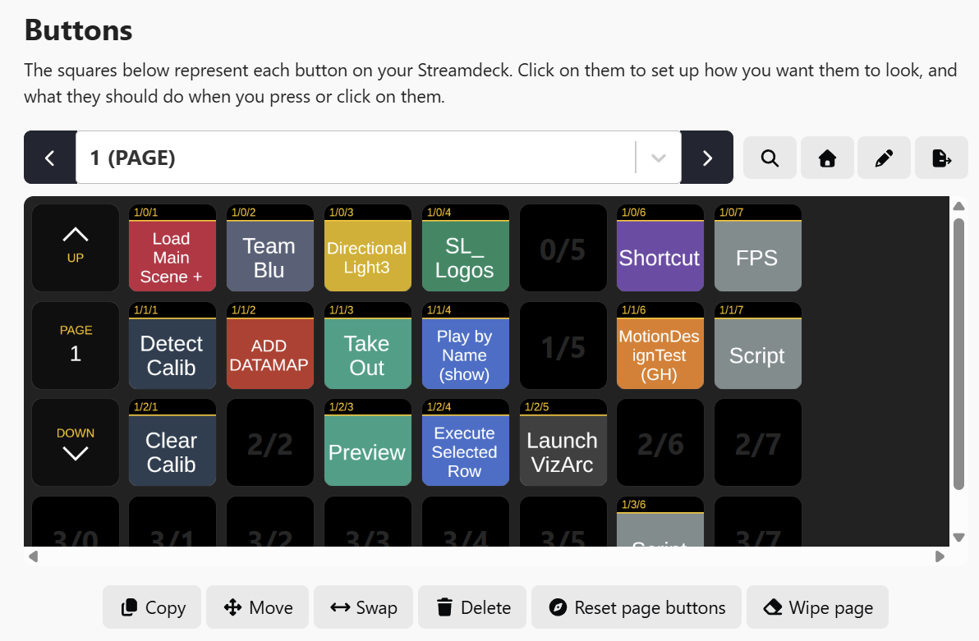Click the Move button
This screenshot has height=641, width=979.
[258, 607]
